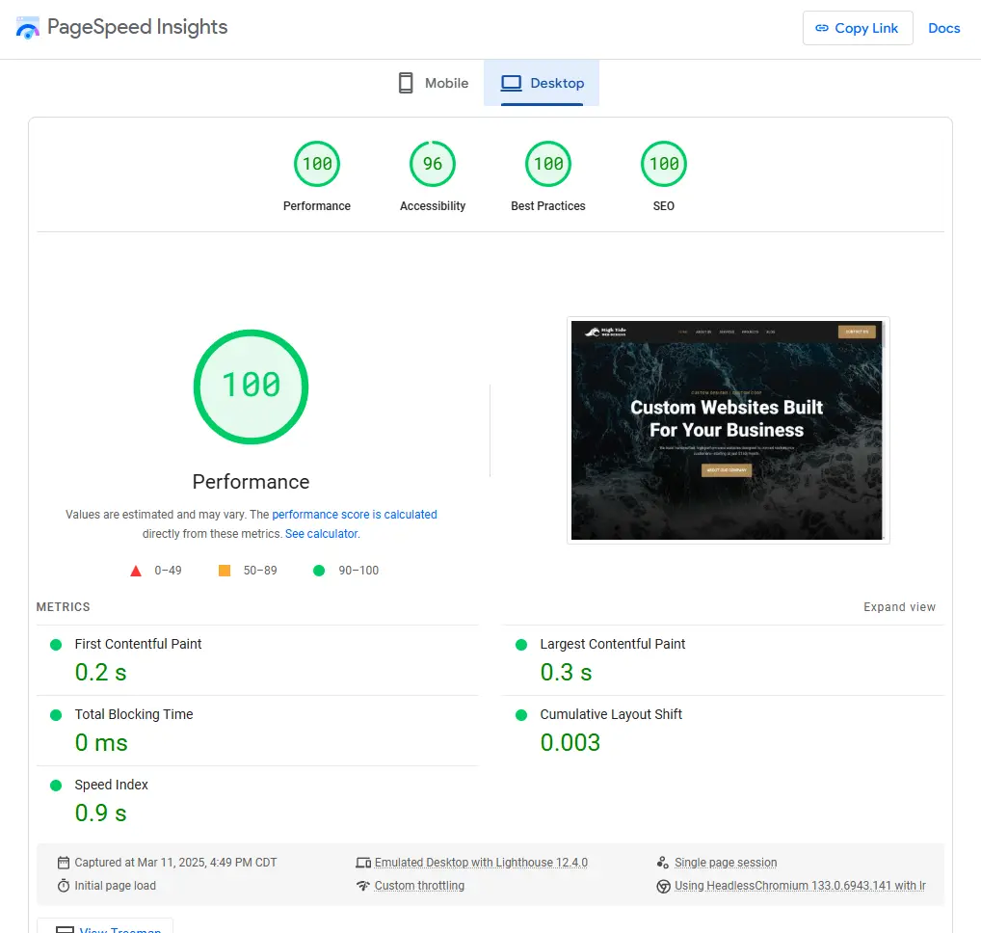Click the Speed Index metric label
The height and width of the screenshot is (933, 981).
tap(112, 785)
